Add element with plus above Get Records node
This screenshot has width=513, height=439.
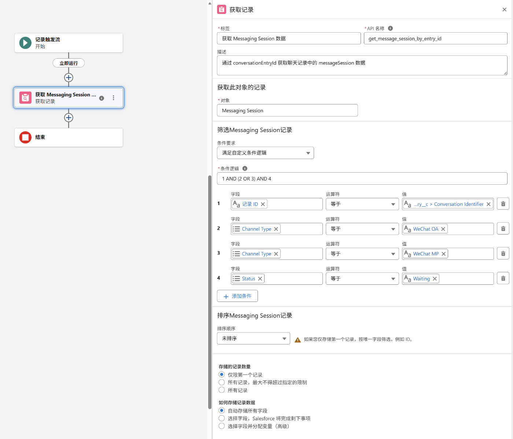coord(69,78)
